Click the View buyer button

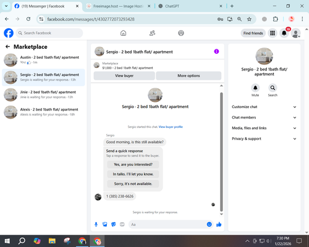click(x=124, y=76)
